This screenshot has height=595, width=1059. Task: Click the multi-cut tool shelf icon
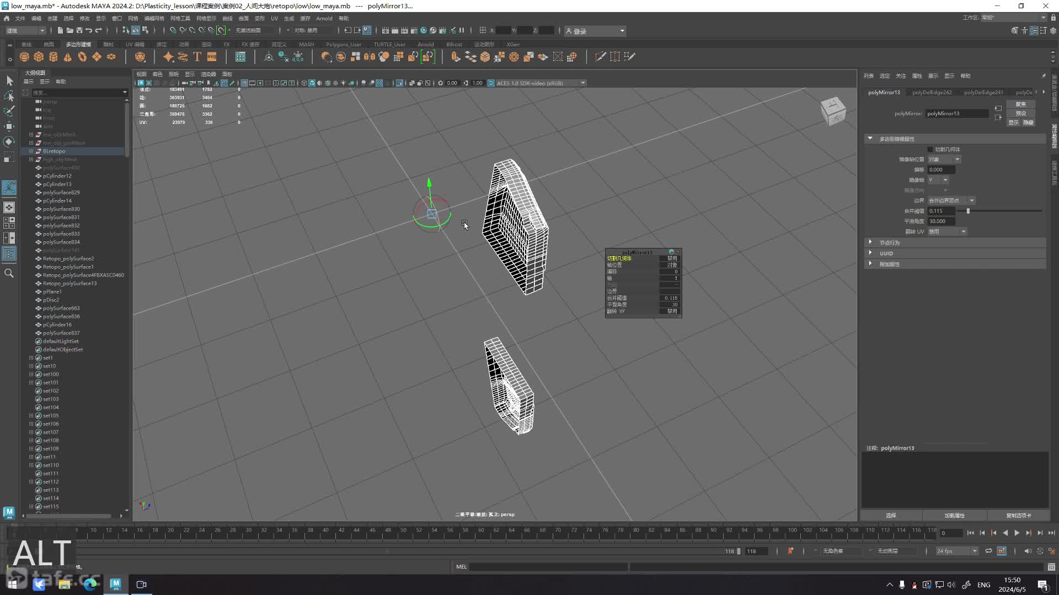pyautogui.click(x=600, y=57)
